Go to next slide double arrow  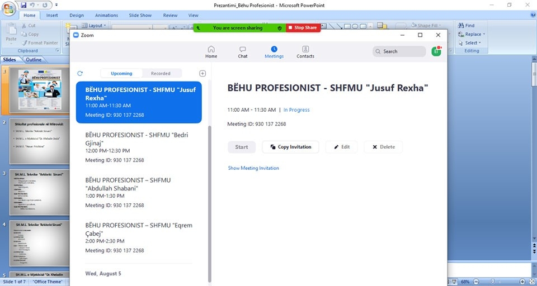click(x=534, y=251)
